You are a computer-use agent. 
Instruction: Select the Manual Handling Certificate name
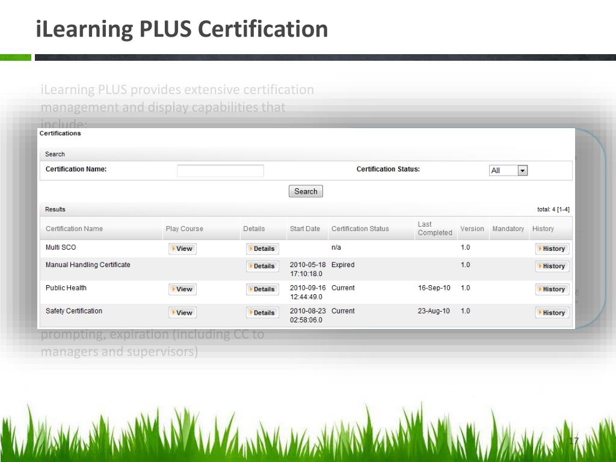88,265
